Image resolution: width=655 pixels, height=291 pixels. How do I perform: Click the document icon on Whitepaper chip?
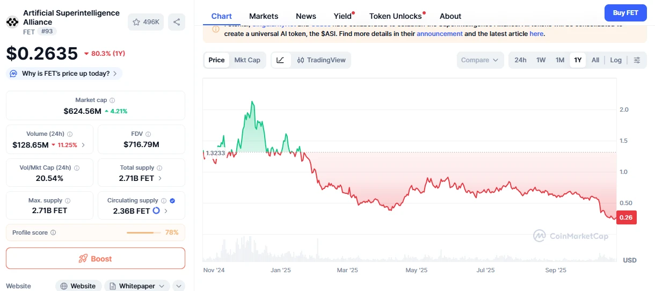click(113, 286)
